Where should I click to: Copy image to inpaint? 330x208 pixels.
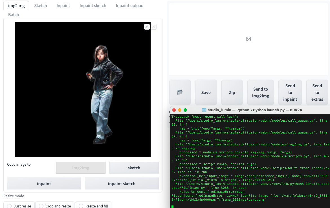(44, 183)
